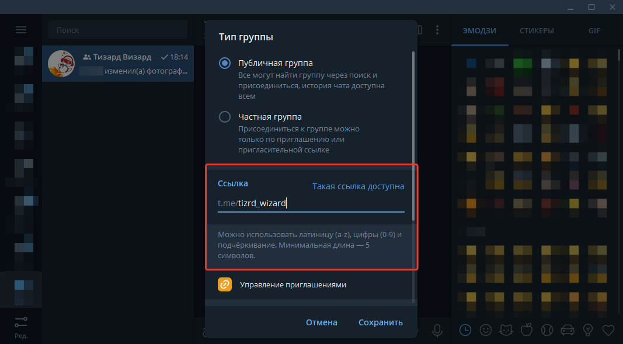
Task: Select the smiley faces emoji category
Action: [x=486, y=330]
